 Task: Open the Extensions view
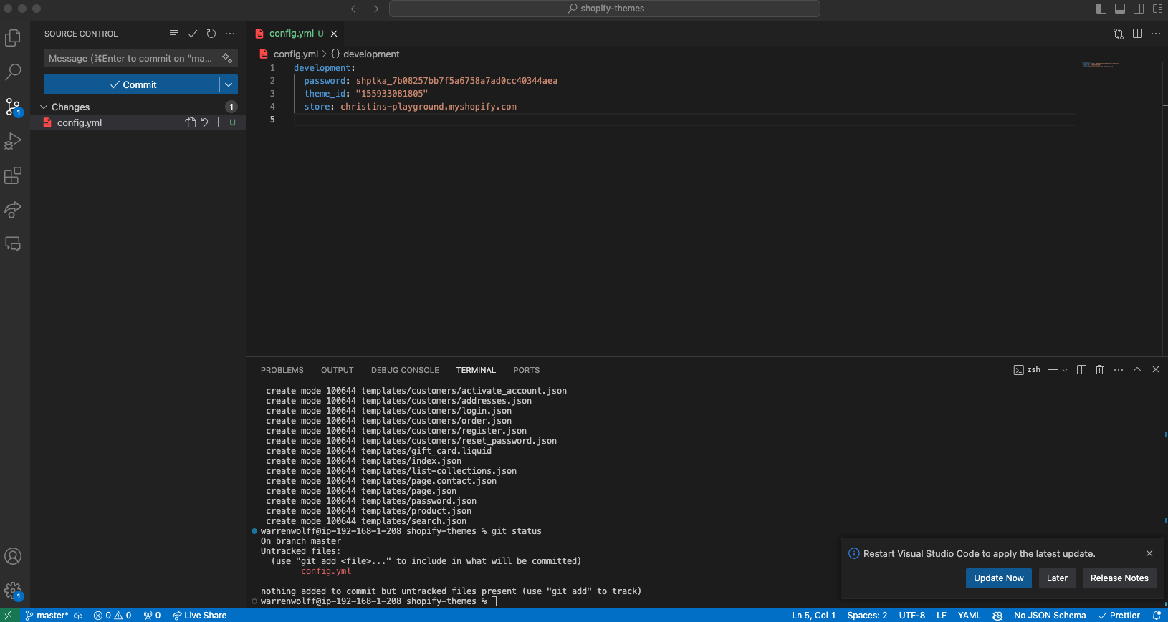(x=13, y=175)
